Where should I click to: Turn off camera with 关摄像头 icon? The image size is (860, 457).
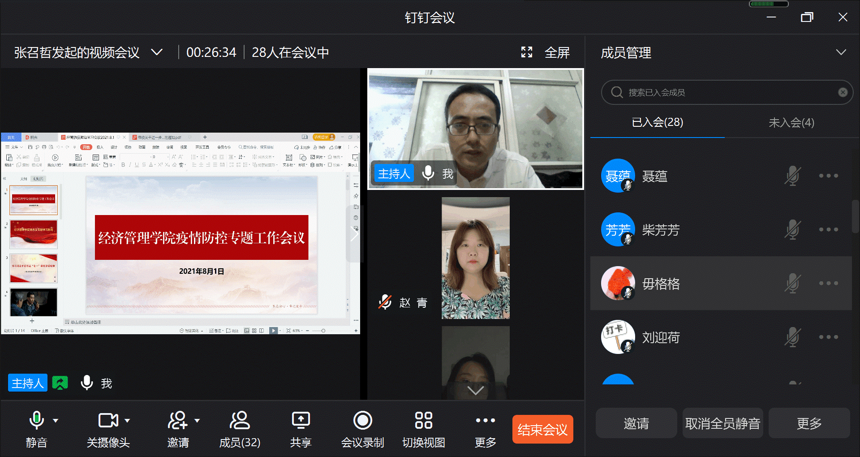pyautogui.click(x=108, y=421)
